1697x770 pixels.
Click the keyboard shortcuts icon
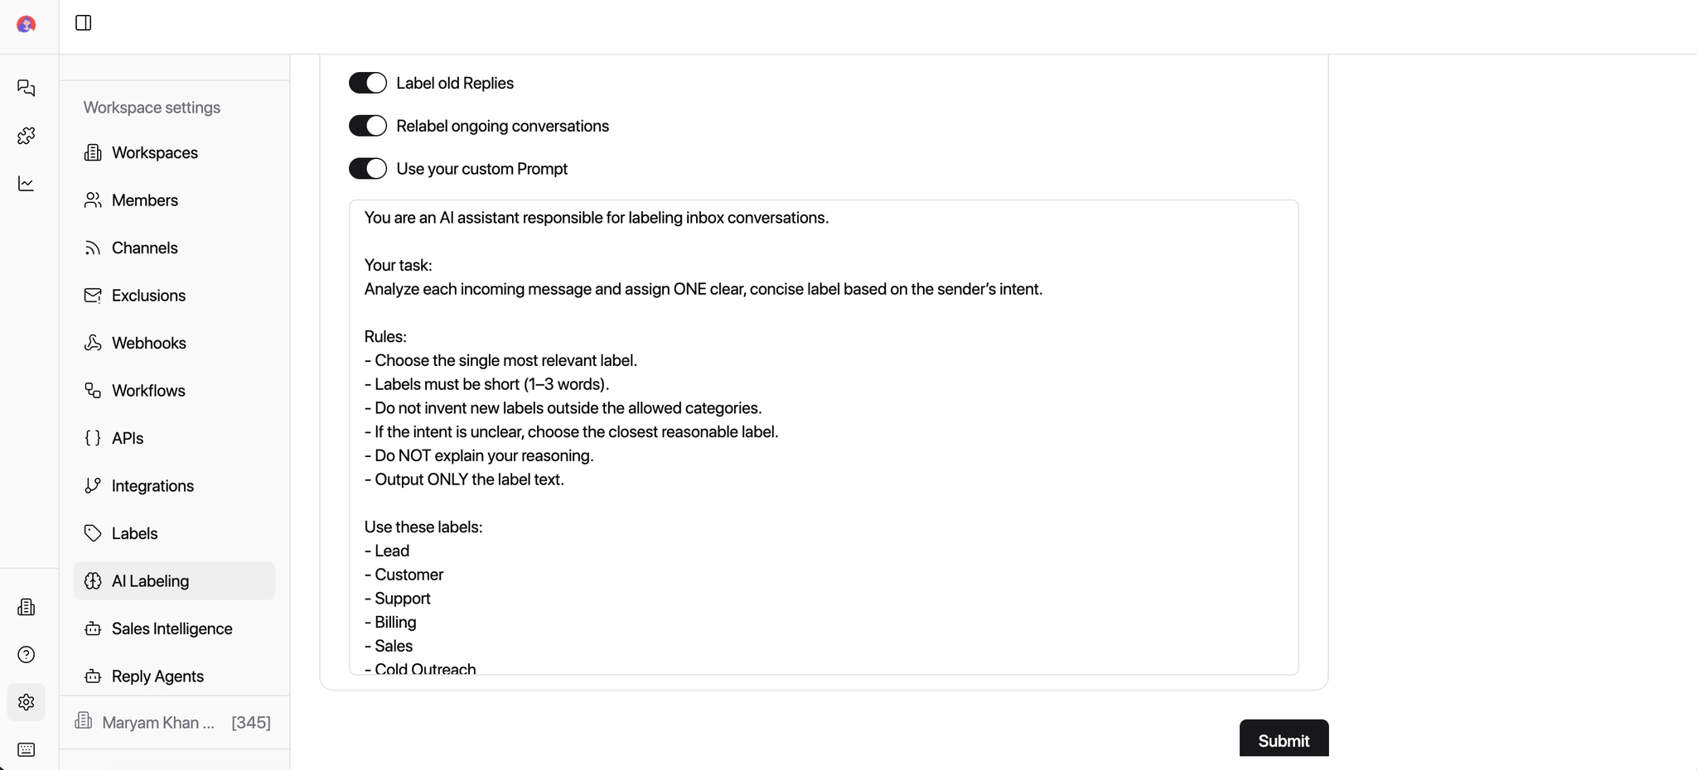tap(27, 749)
